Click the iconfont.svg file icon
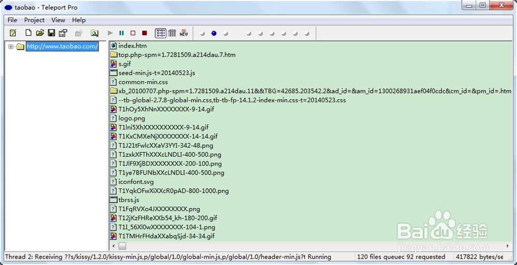Image resolution: width=517 pixels, height=265 pixels. [x=114, y=182]
